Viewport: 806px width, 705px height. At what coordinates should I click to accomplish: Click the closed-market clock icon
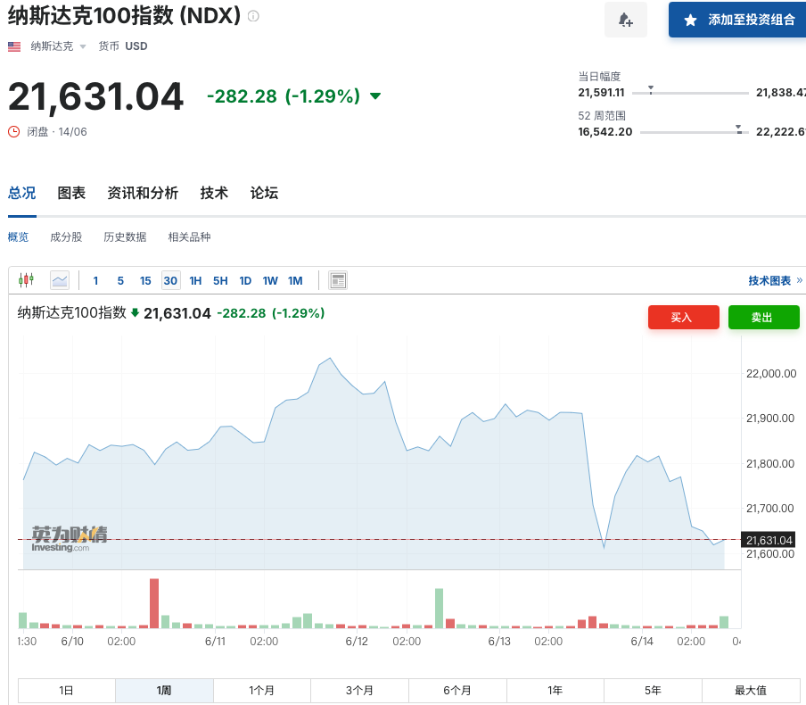13,132
